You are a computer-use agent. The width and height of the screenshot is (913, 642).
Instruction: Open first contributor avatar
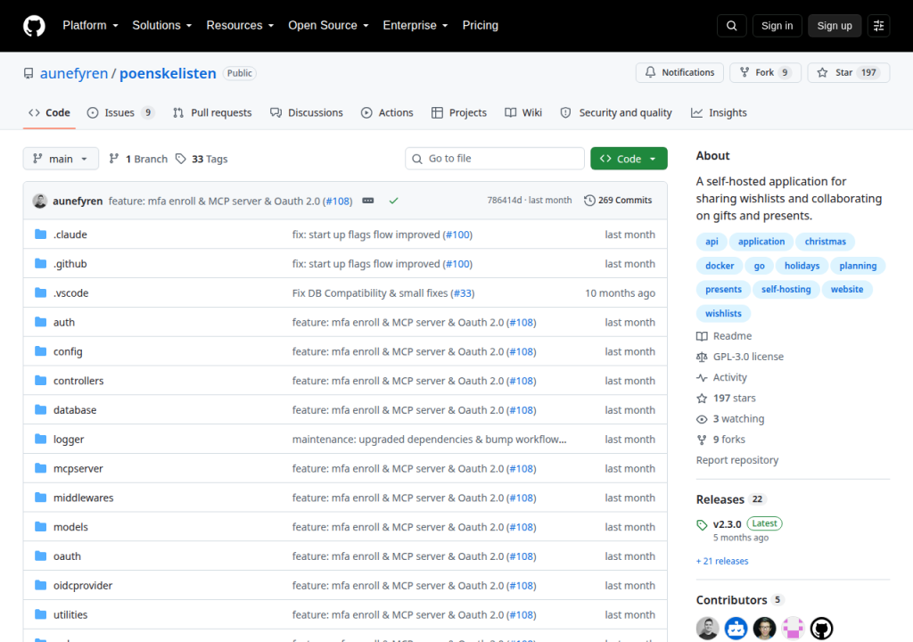(x=707, y=628)
